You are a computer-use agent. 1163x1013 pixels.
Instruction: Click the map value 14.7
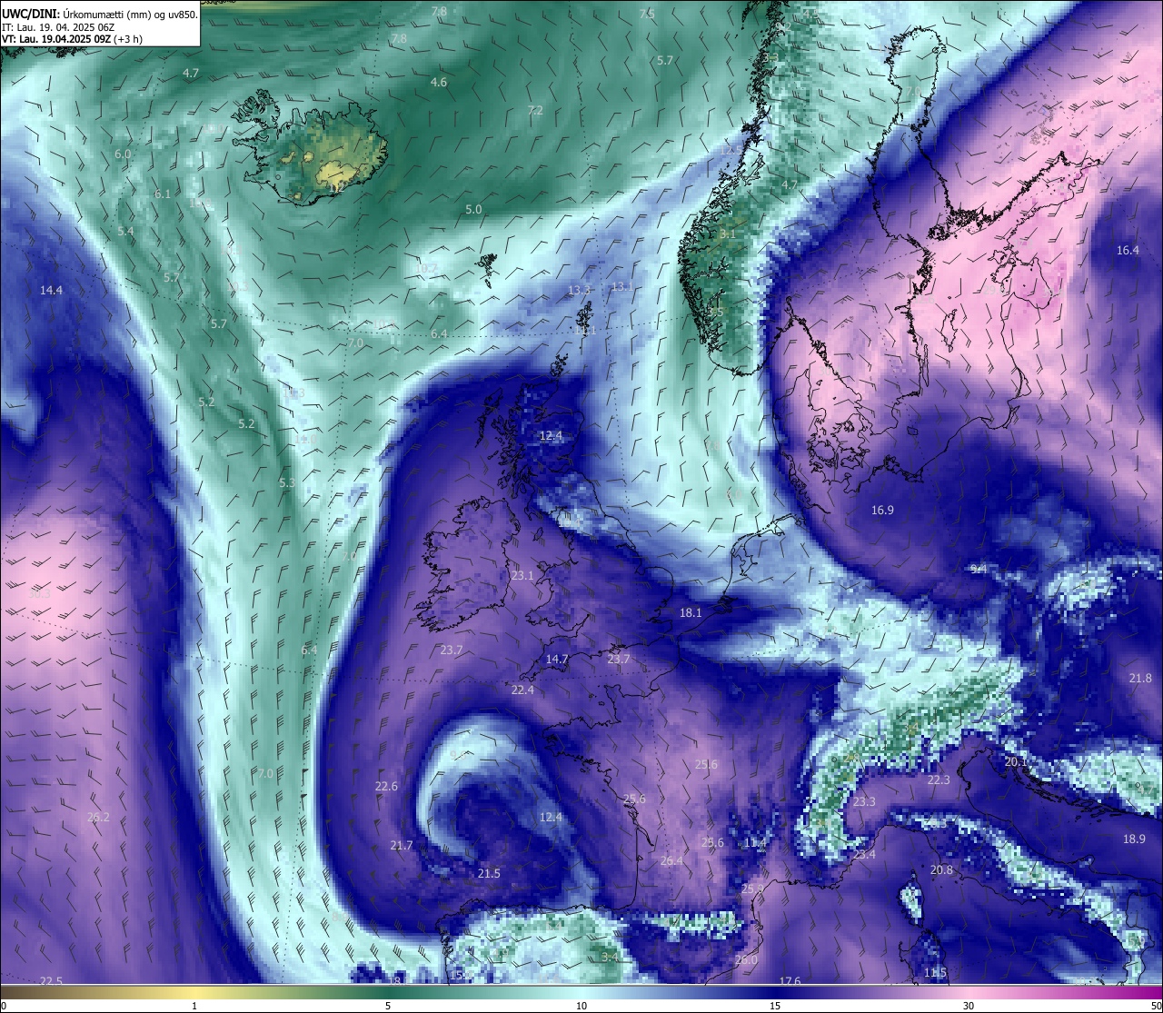557,660
